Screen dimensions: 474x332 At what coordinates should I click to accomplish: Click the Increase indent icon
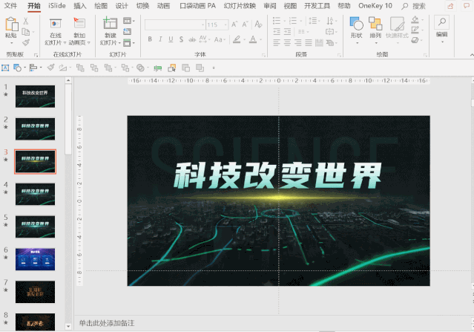point(287,31)
